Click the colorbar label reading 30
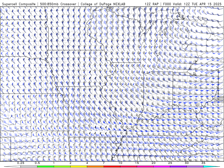Image resolution: width=224 pixels, height=168 pixels. pos(187,163)
